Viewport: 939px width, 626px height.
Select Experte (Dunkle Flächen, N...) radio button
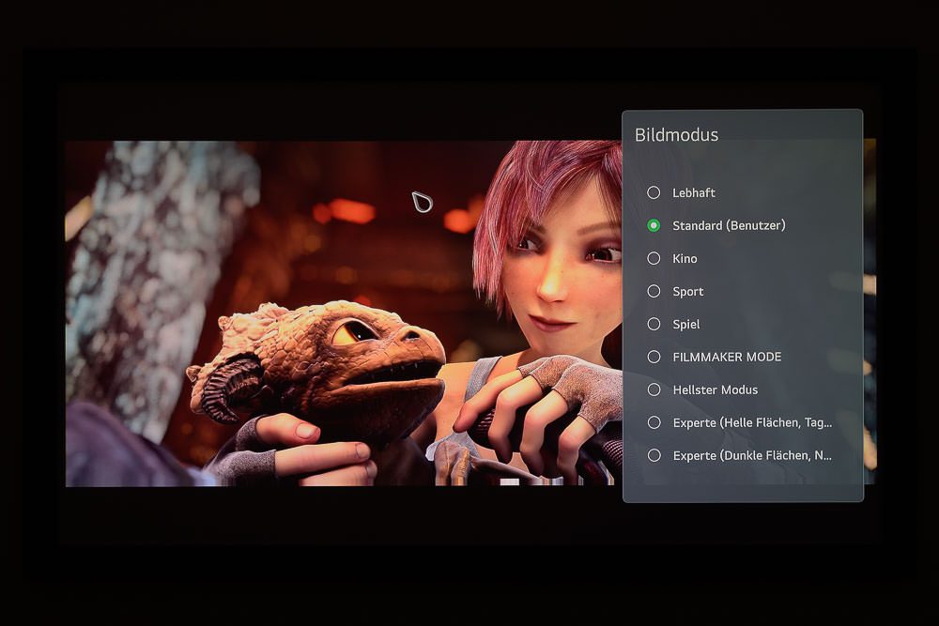(x=654, y=455)
